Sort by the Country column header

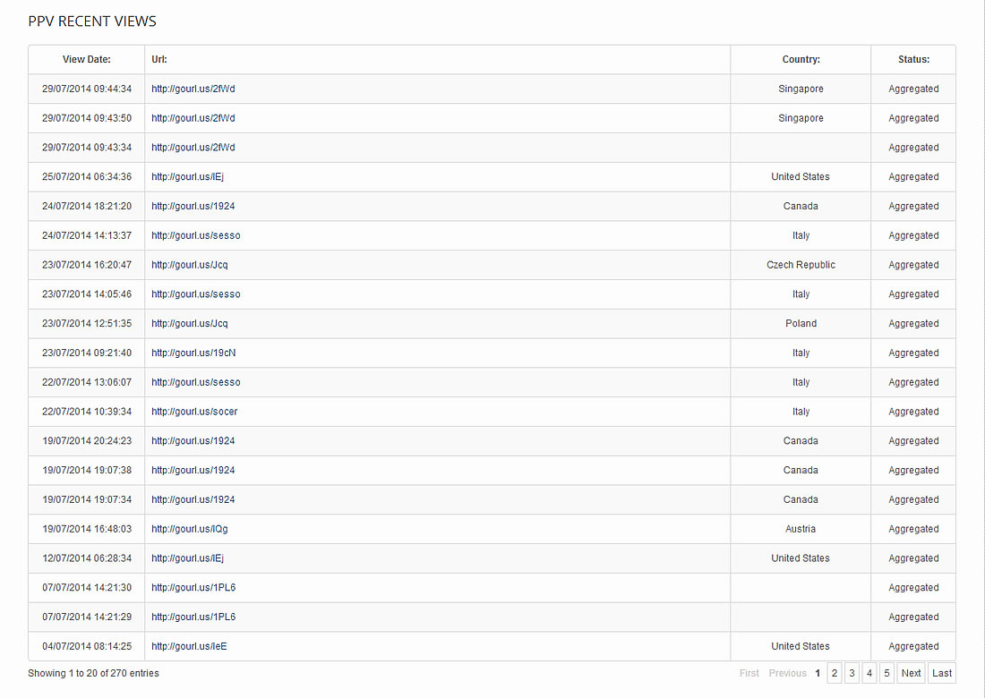tap(801, 60)
